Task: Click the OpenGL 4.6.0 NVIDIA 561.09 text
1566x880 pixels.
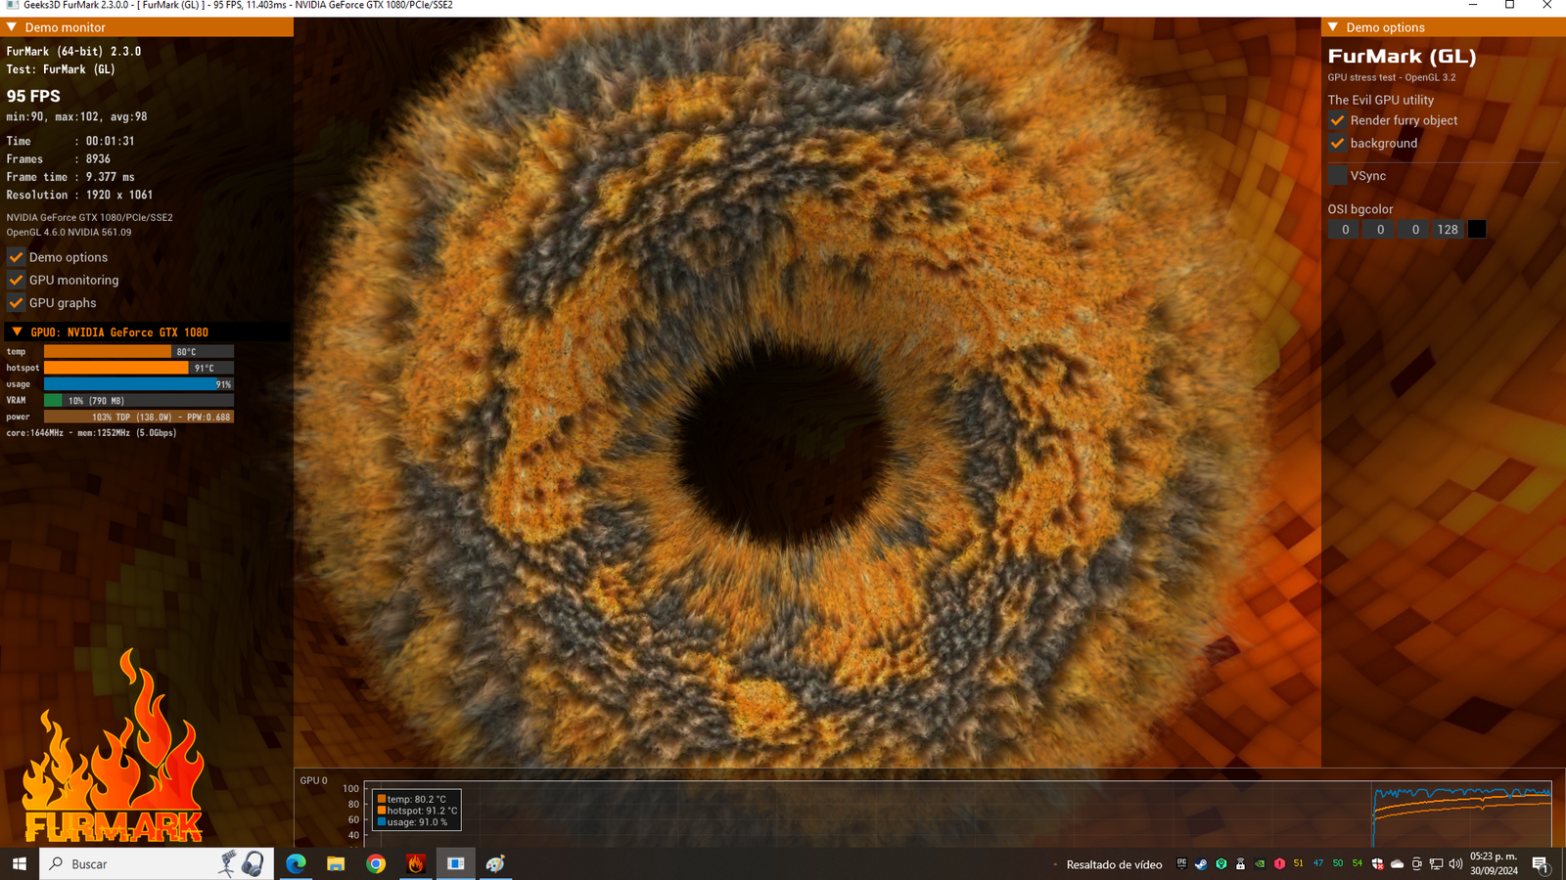Action: coord(69,232)
